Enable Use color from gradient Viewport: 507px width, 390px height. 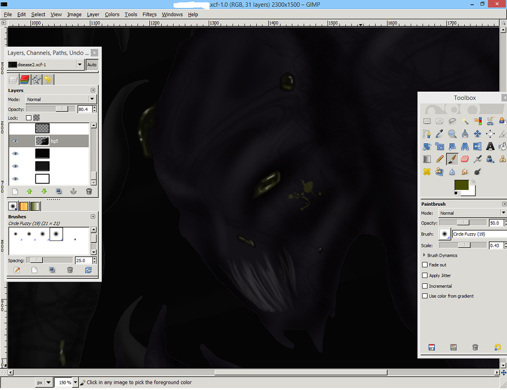click(x=425, y=296)
